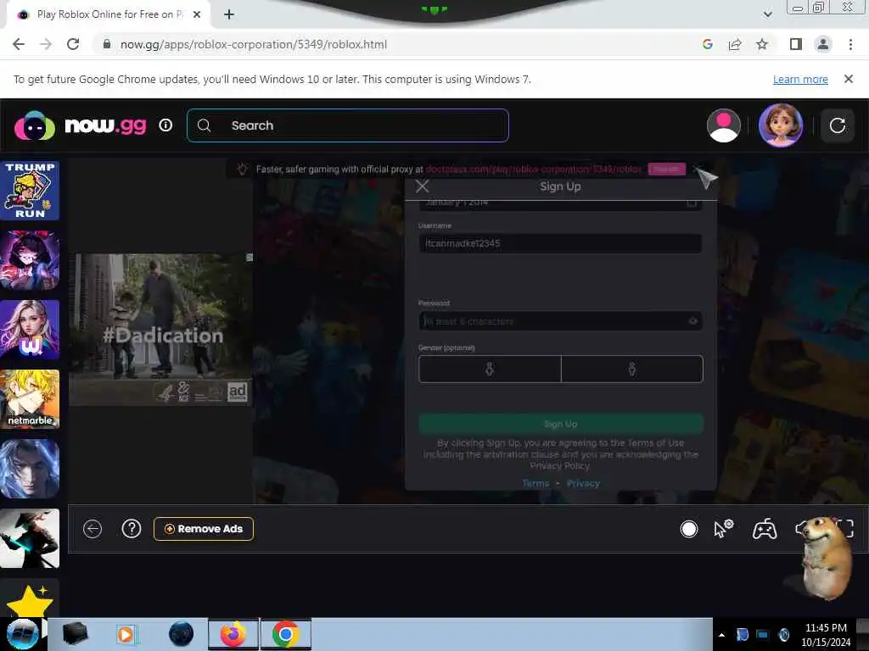869x651 pixels.
Task: Open the info icon beside now.gg logo
Action: click(165, 125)
